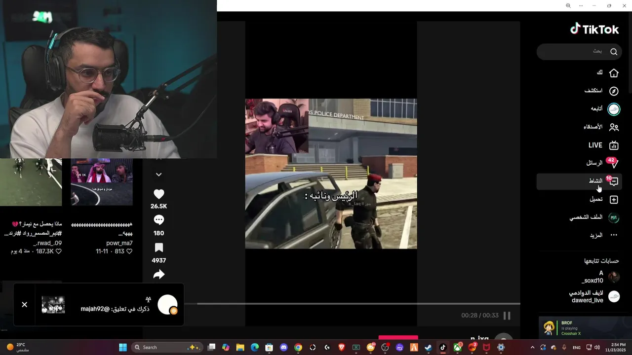Launch Microsoft Edge from taskbar
The height and width of the screenshot is (355, 632).
tap(255, 348)
